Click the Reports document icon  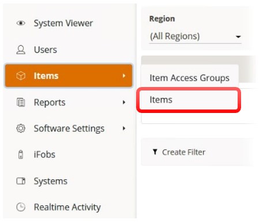(21, 102)
